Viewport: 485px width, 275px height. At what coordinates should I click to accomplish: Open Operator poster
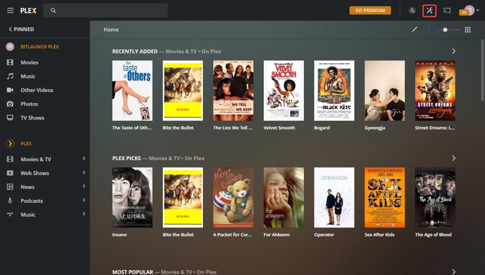pos(334,197)
